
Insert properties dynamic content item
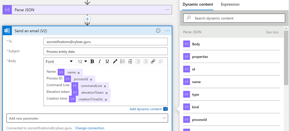click(x=232, y=57)
